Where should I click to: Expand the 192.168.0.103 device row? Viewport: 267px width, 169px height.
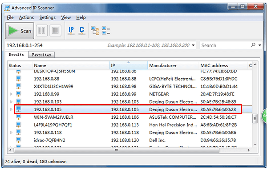pyautogui.click(x=11, y=101)
